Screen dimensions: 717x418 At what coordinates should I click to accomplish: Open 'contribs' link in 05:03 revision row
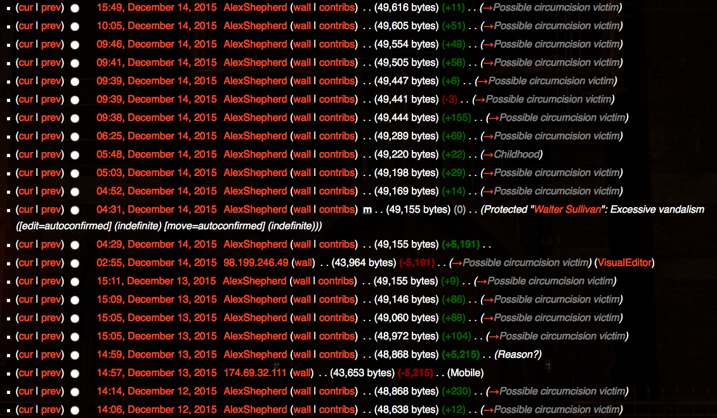(337, 173)
